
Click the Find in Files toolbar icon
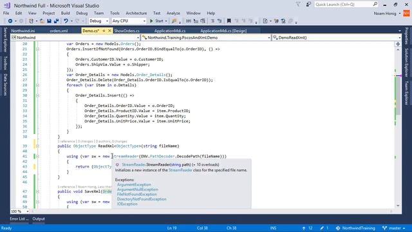tap(174, 21)
